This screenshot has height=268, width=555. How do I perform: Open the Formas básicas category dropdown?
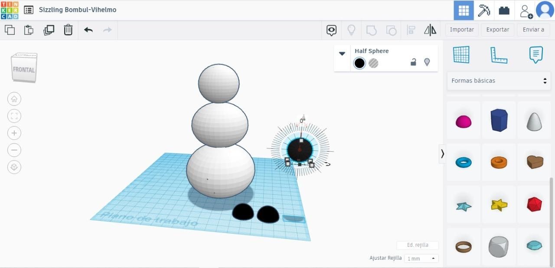499,81
